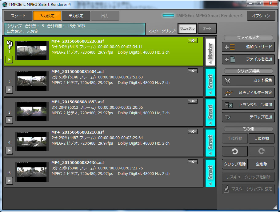The height and width of the screenshot is (212, 280).
Task: Play preview of clip MP4_20150606081604.asf
Action: [9, 90]
